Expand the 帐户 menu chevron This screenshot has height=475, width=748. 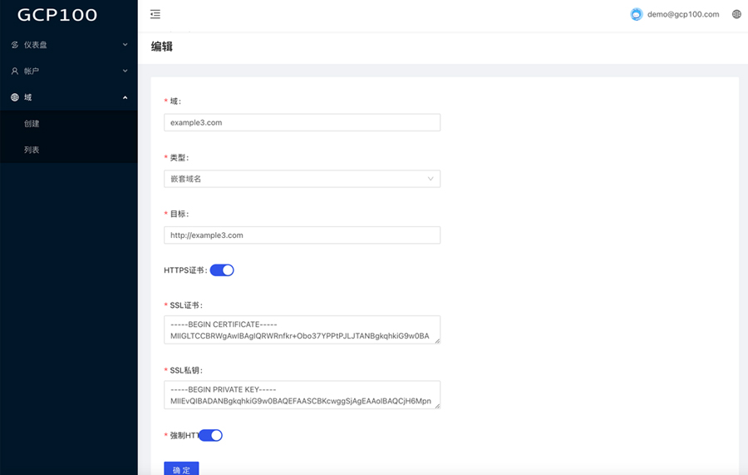pos(125,72)
